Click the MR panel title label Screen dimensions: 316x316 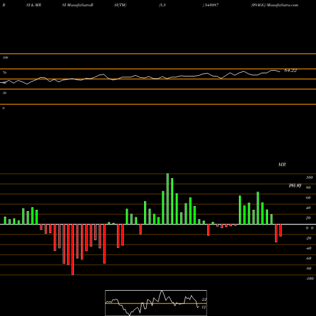click(282, 164)
